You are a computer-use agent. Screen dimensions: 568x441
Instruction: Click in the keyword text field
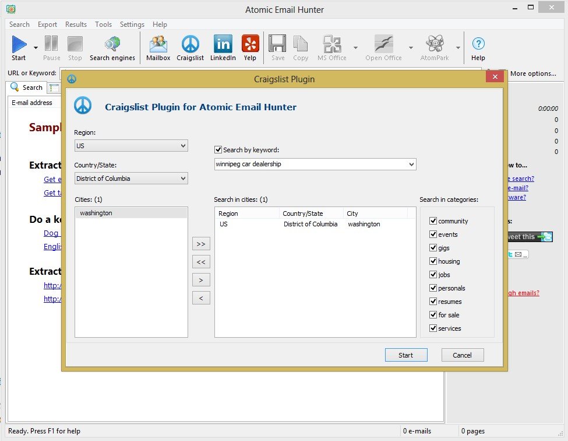tap(311, 164)
